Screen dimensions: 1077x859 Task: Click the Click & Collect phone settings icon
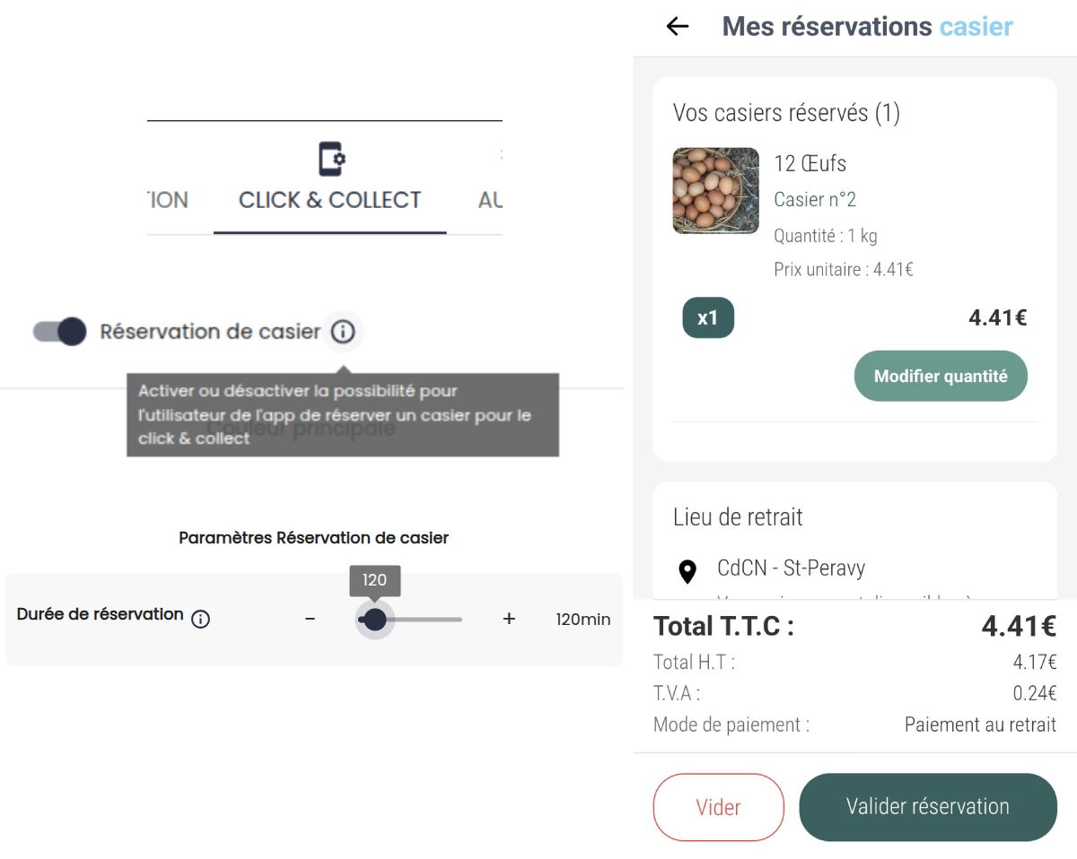pos(331,159)
